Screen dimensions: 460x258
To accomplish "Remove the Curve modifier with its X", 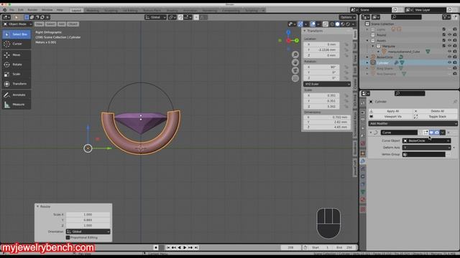I will point(448,133).
